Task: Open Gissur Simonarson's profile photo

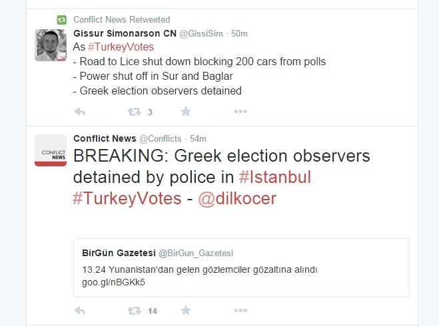Action: pyautogui.click(x=51, y=45)
